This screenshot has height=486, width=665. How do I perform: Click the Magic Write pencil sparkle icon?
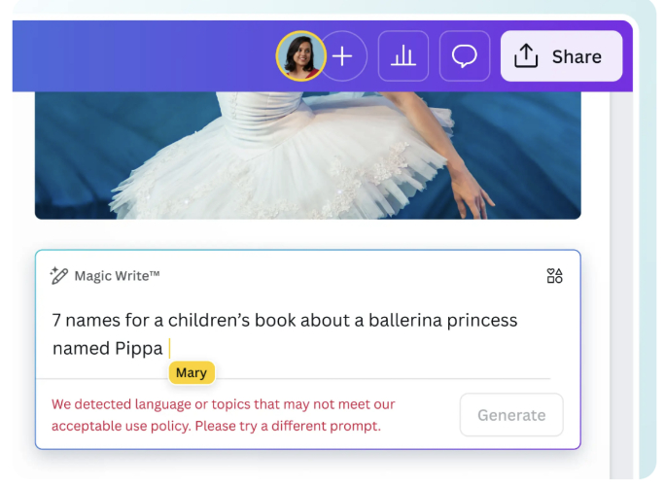(59, 276)
